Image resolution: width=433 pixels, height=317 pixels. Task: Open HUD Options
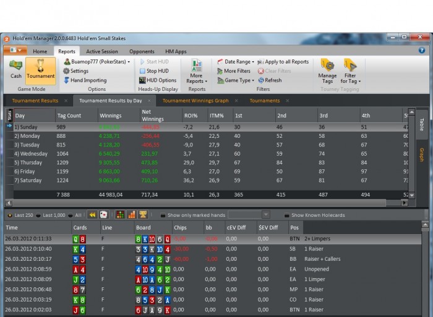tap(158, 80)
